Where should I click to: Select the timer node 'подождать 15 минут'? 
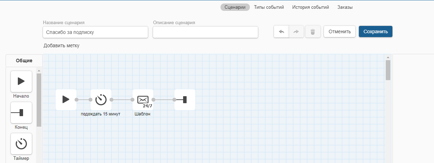(x=101, y=100)
